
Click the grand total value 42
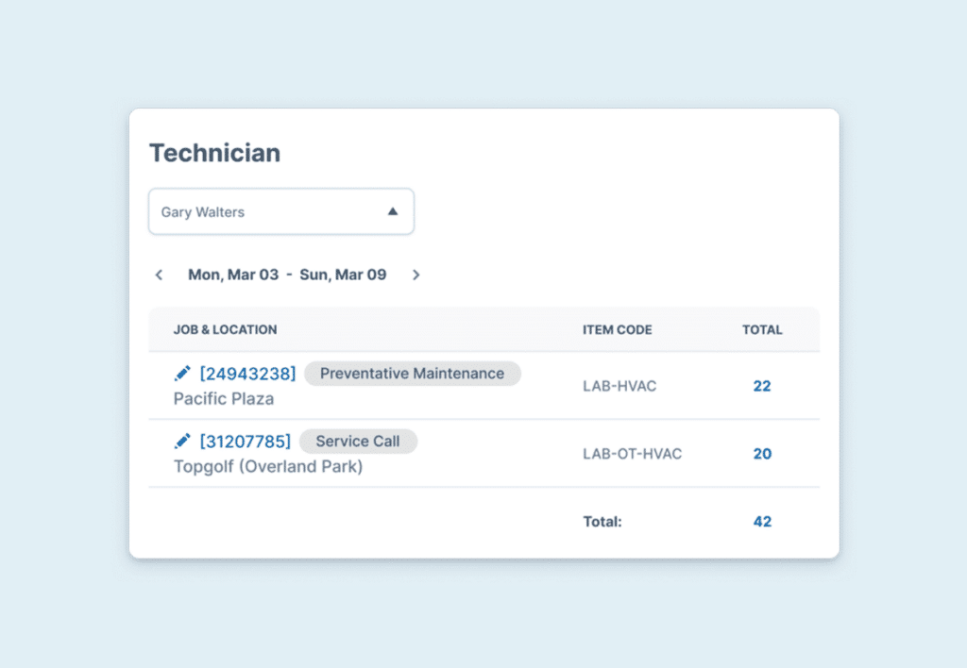762,521
